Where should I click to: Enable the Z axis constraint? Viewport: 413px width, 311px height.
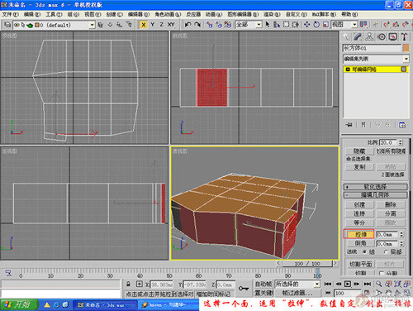(x=161, y=25)
